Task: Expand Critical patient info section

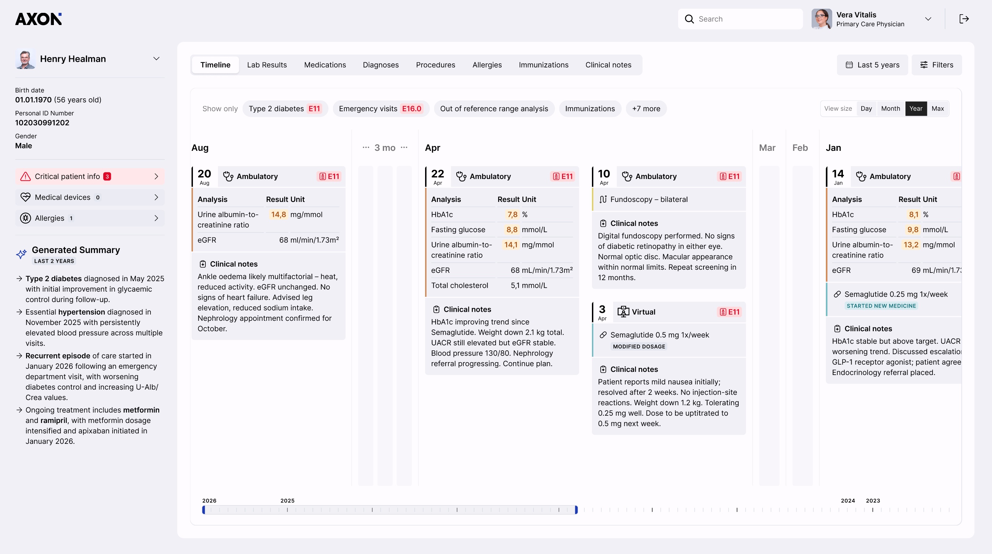Action: (90, 176)
